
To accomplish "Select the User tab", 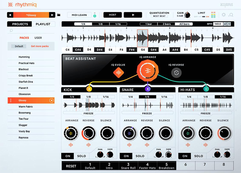I will tap(38, 38).
